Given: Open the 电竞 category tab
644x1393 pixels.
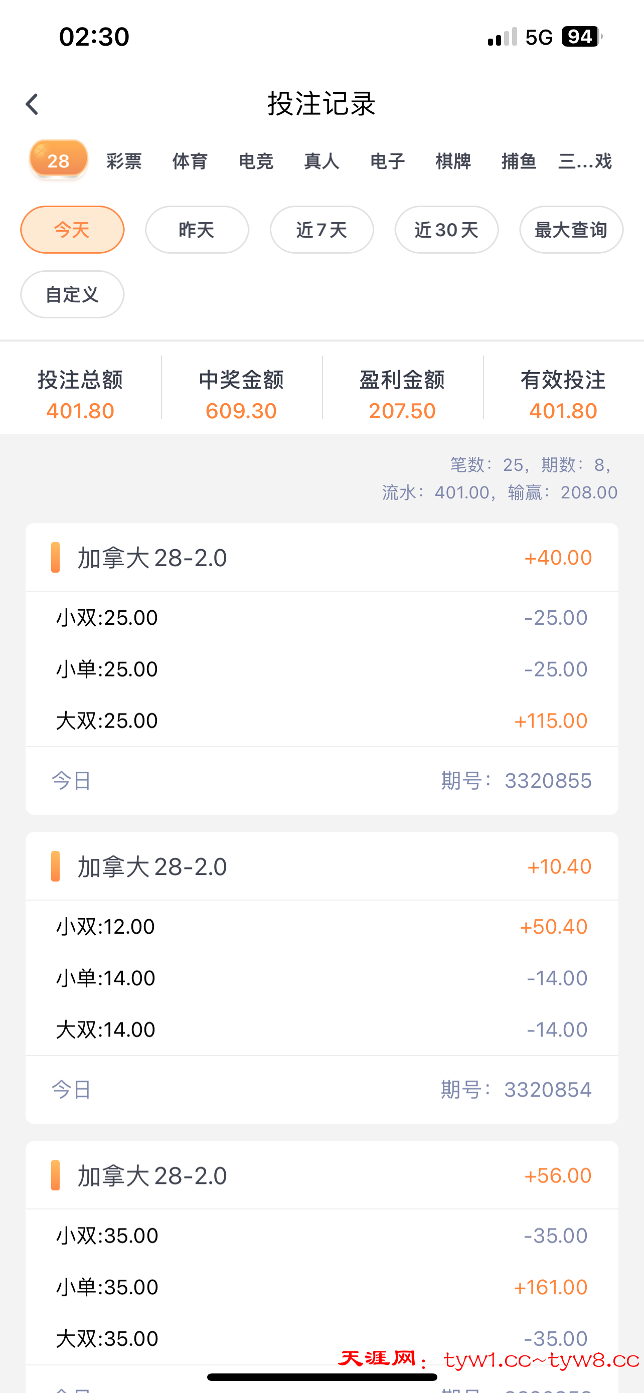Looking at the screenshot, I should point(256,161).
